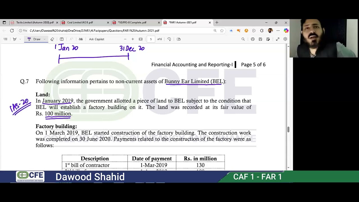Click 'Date of payment' column header
Viewport: 359px width, 202px height.
click(x=152, y=159)
